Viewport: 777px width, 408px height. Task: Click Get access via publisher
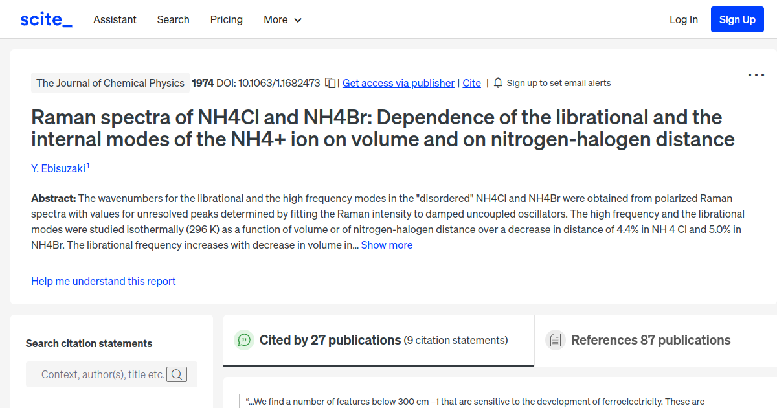(x=398, y=83)
